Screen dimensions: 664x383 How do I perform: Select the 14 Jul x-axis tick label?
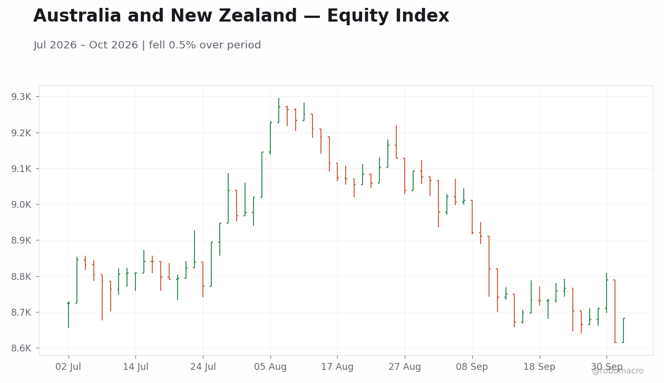pyautogui.click(x=135, y=367)
